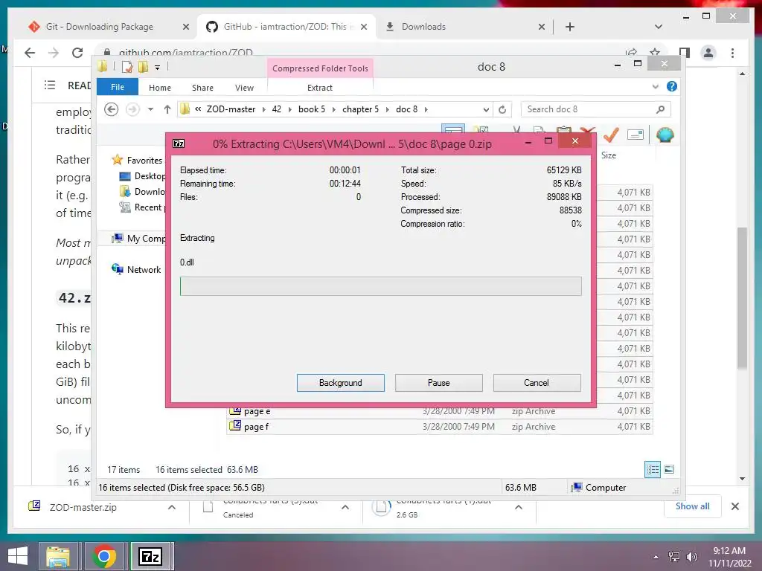Pause the 7-Zip extraction
Screen dimensions: 762x571
(x=438, y=383)
